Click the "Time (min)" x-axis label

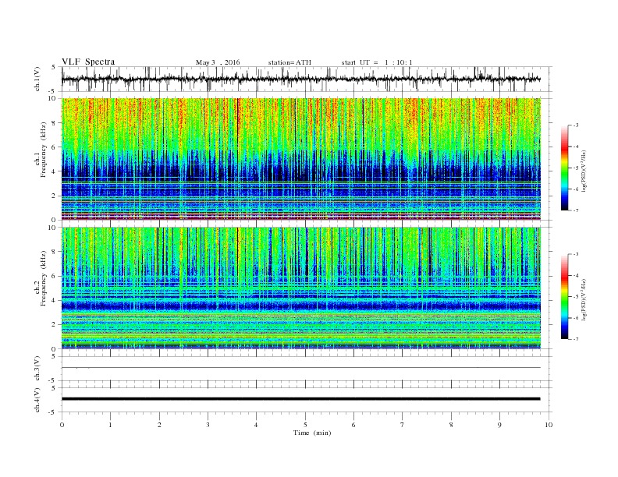coord(312,433)
